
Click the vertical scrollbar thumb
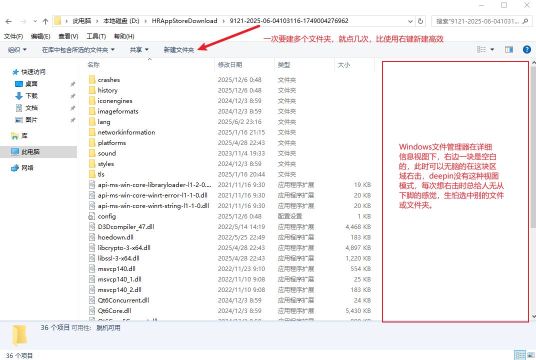533,147
